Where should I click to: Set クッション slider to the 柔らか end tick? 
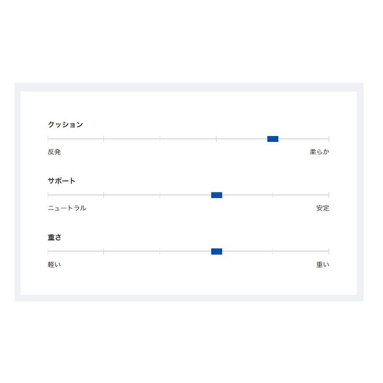(x=329, y=139)
